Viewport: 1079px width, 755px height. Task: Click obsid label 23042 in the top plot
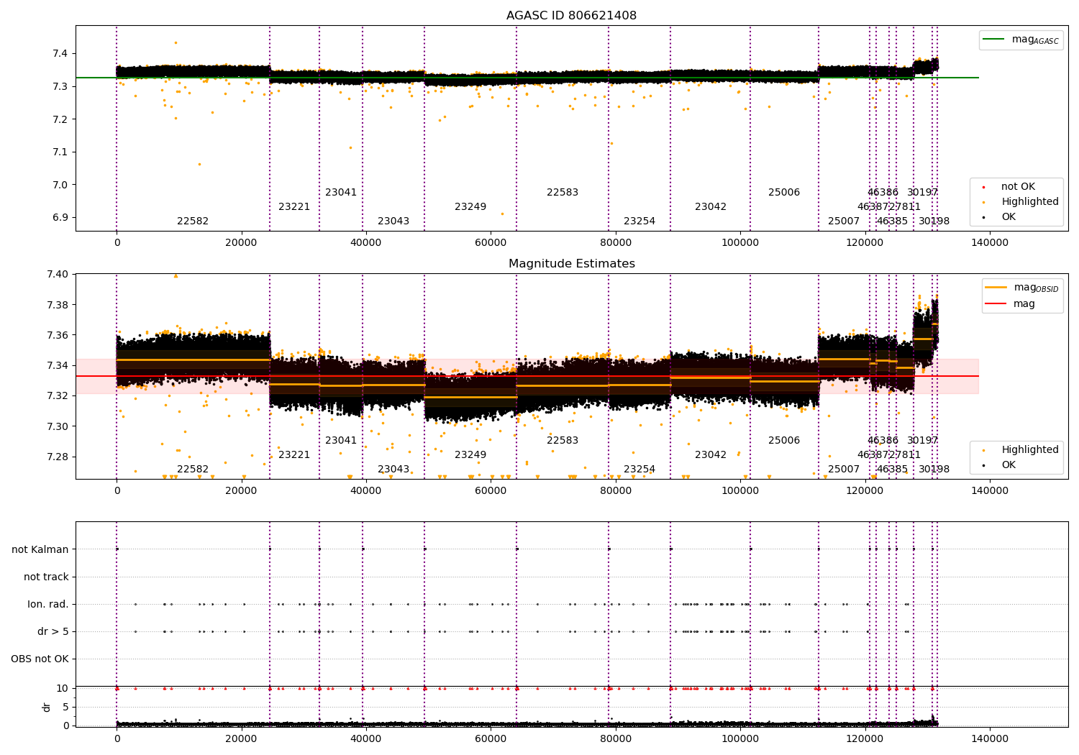tap(711, 207)
